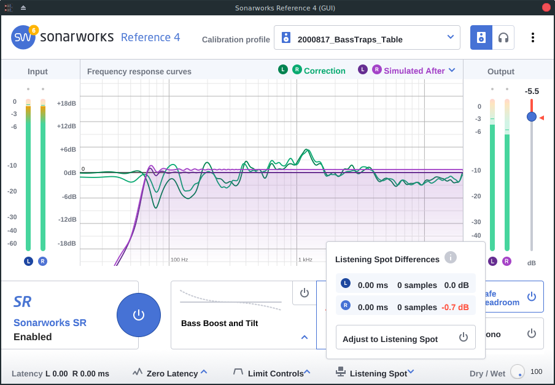Close the Sonarworks Reference 4 window
Image resolution: width=555 pixels, height=385 pixels.
[546, 7]
